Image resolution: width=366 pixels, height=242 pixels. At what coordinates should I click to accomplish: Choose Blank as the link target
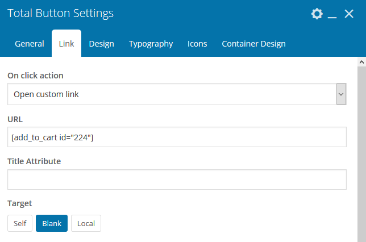(x=52, y=223)
